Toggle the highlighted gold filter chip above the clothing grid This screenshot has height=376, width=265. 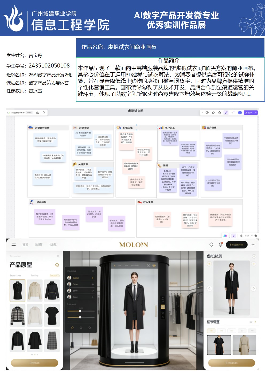click(54, 276)
